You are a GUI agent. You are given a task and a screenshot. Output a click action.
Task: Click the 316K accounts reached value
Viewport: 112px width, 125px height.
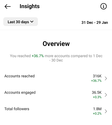point(97,76)
